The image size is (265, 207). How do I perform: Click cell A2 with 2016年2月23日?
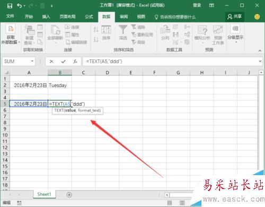[x=29, y=85]
